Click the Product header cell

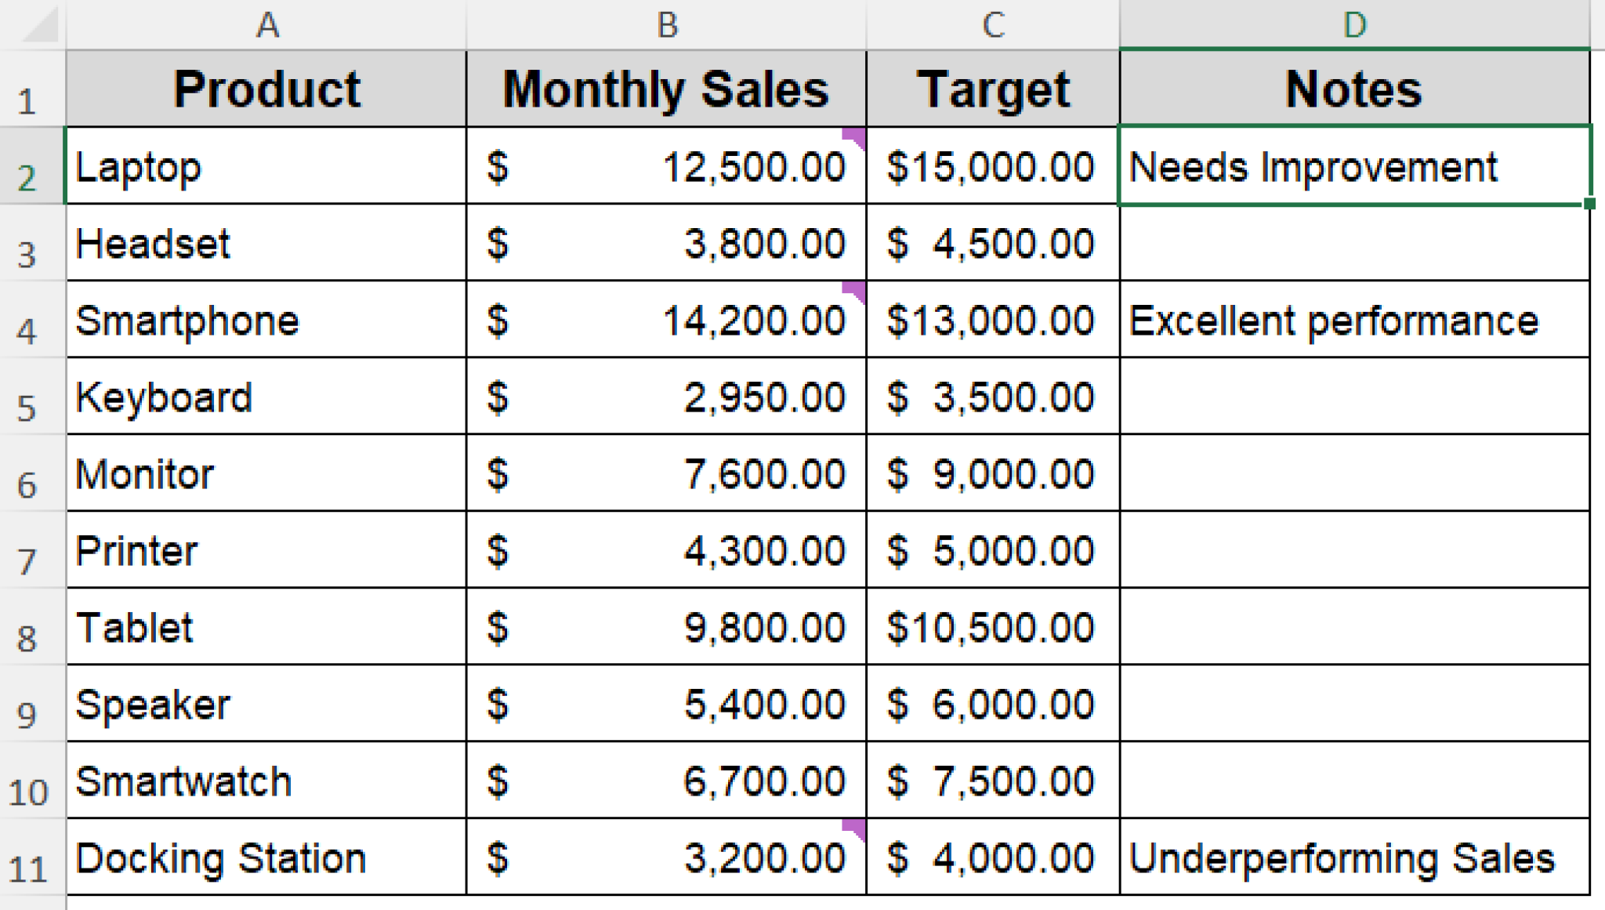[x=266, y=89]
